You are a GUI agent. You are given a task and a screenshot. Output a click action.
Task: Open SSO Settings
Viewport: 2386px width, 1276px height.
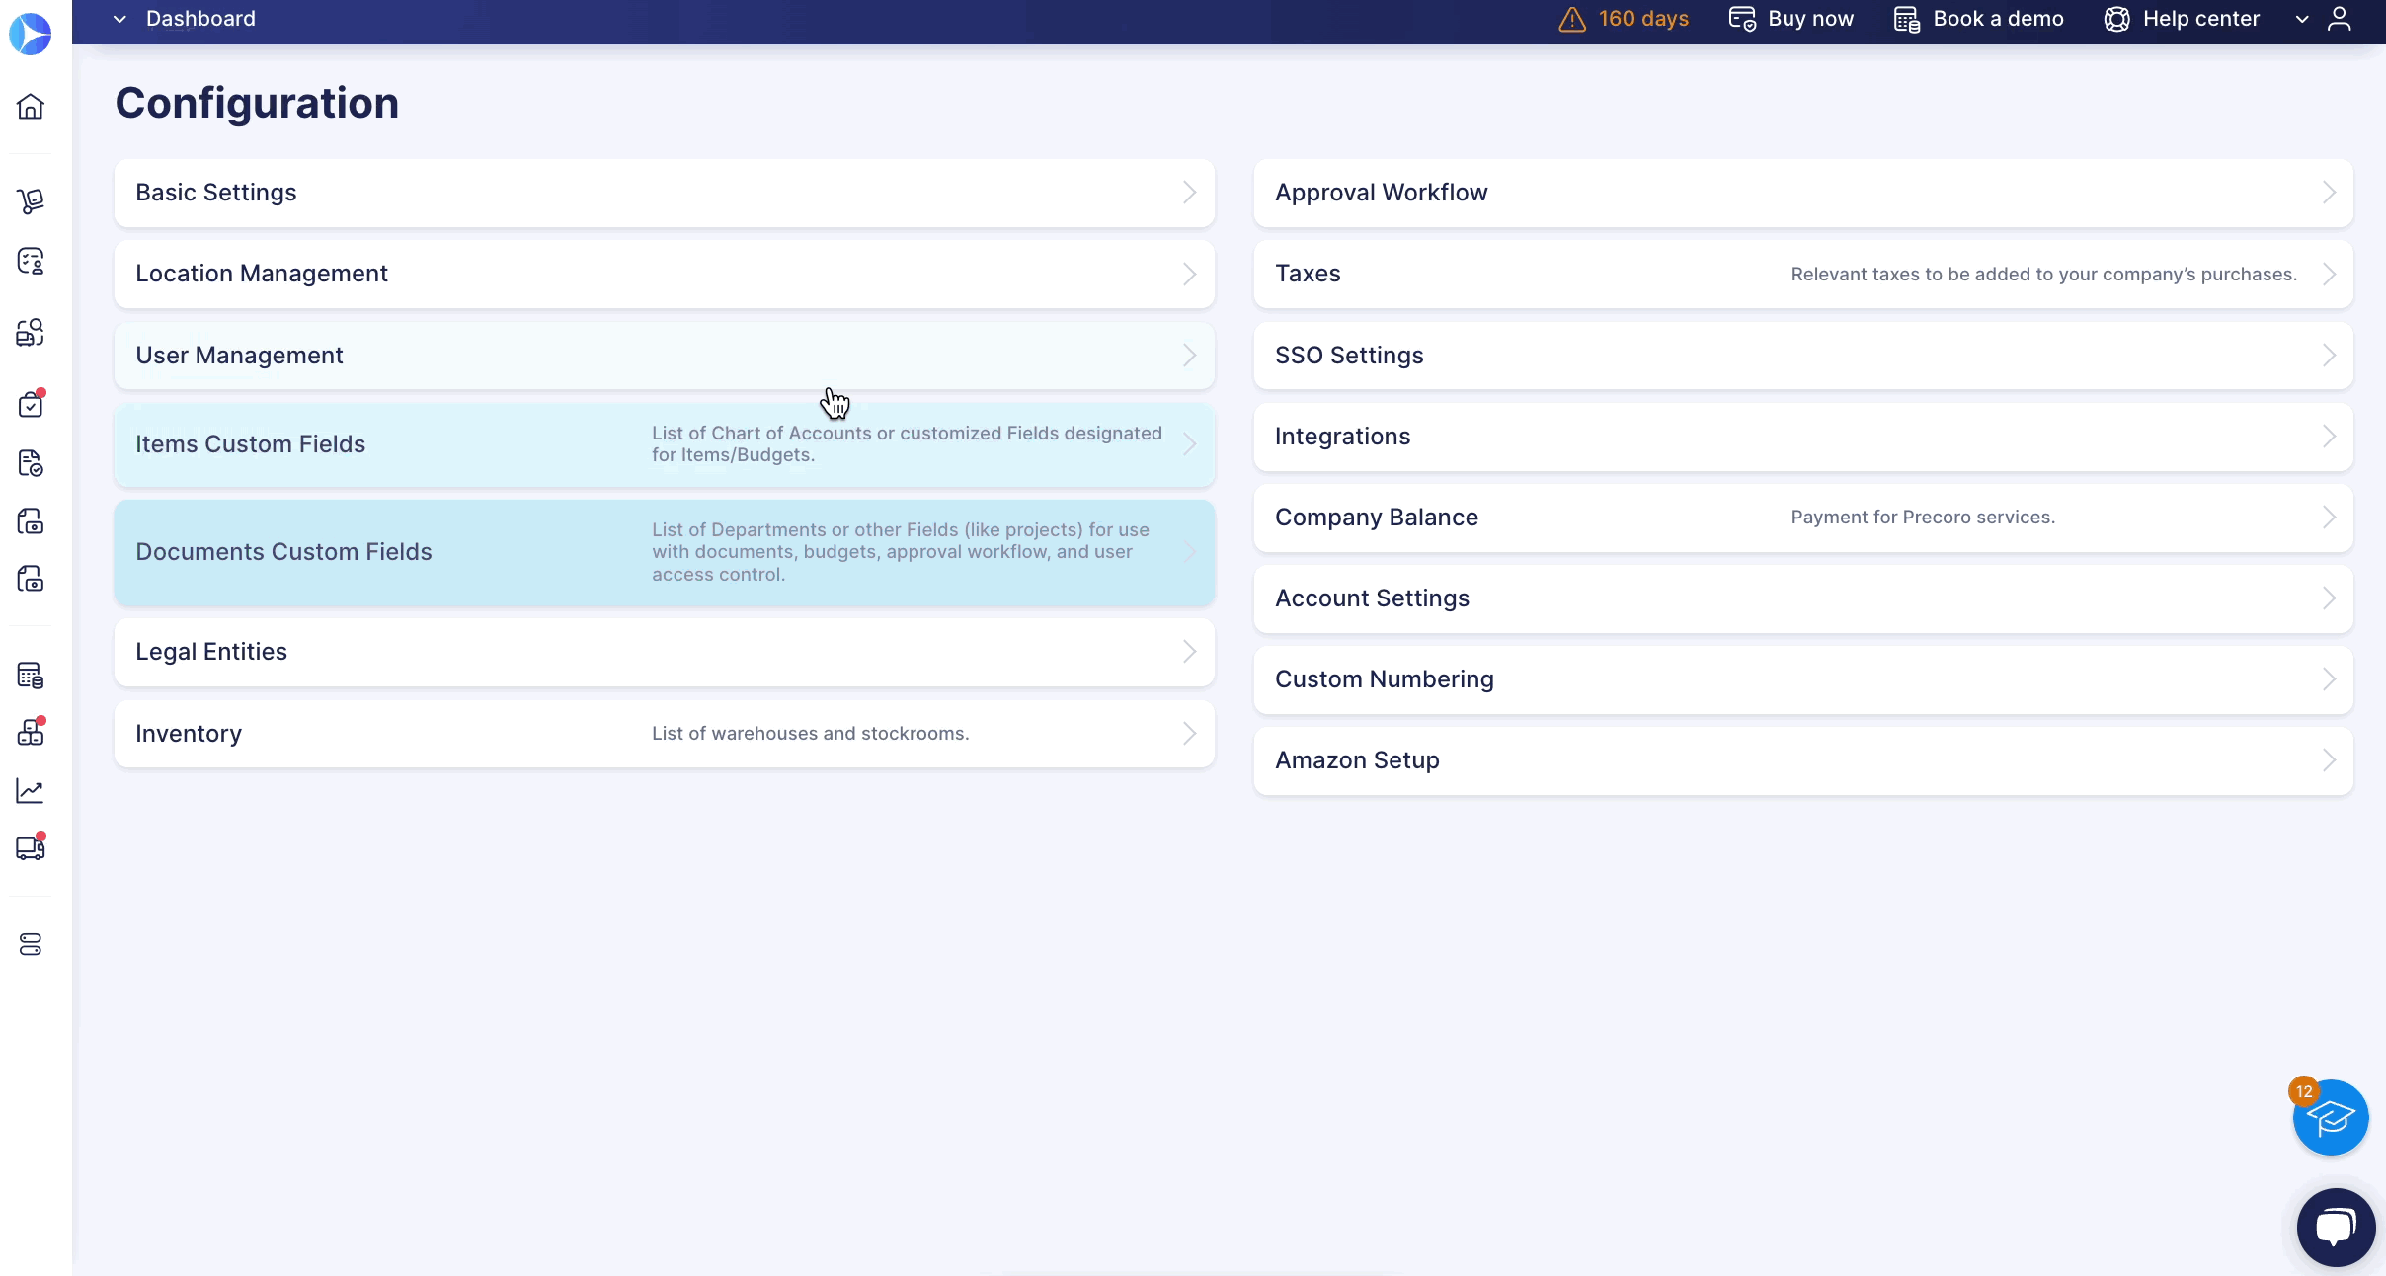[x=1803, y=356]
